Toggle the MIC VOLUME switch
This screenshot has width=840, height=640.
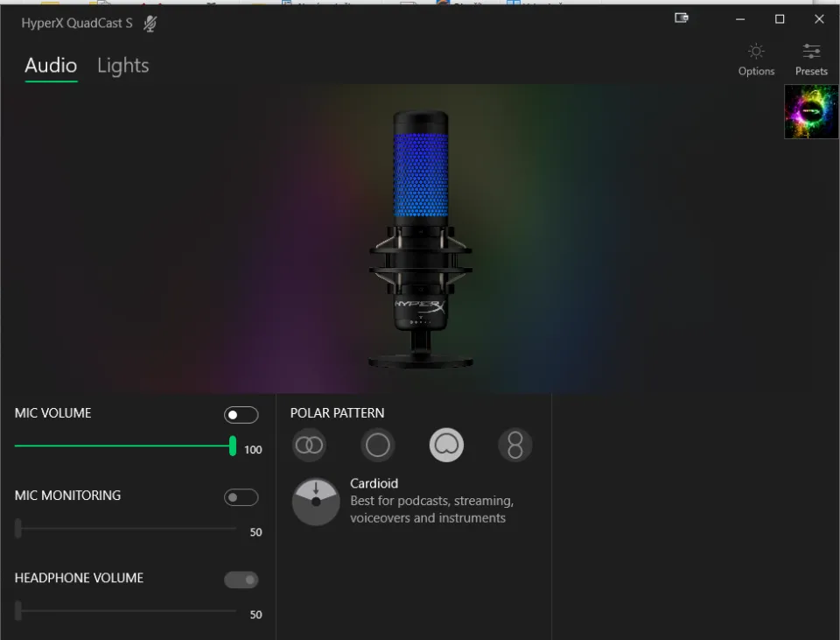point(241,415)
